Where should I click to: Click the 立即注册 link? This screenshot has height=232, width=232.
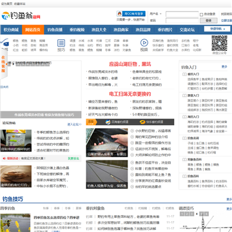coord(226,21)
